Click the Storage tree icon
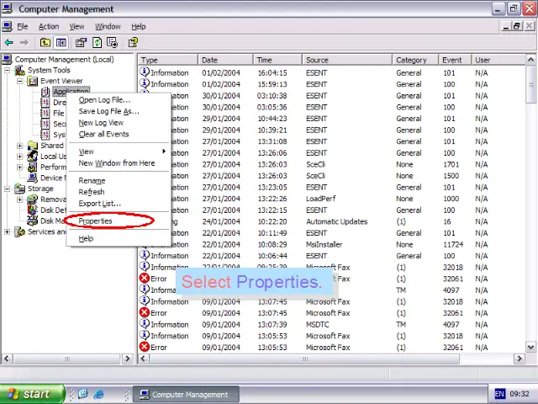 point(19,189)
